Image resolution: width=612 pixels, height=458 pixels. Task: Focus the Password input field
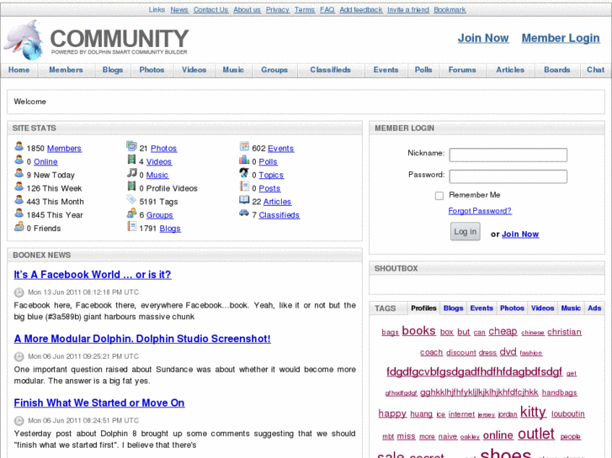pyautogui.click(x=508, y=176)
